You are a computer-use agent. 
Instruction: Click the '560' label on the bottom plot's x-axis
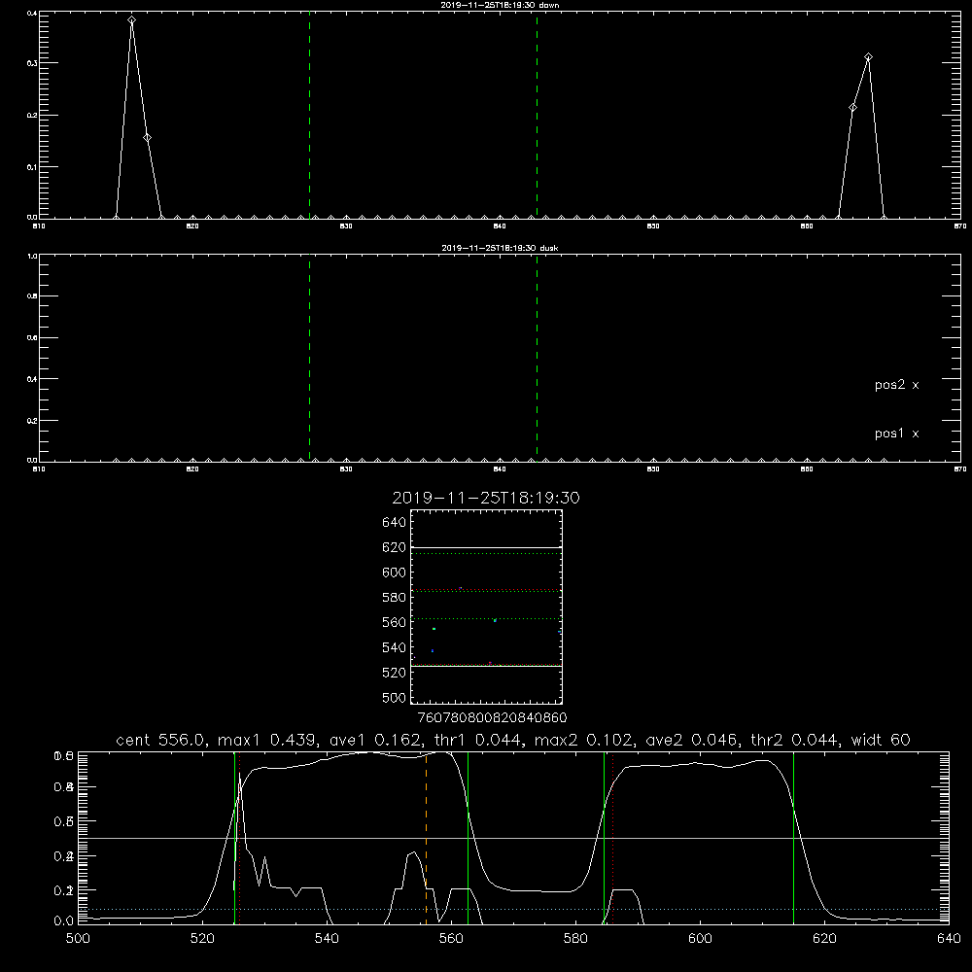click(451, 939)
